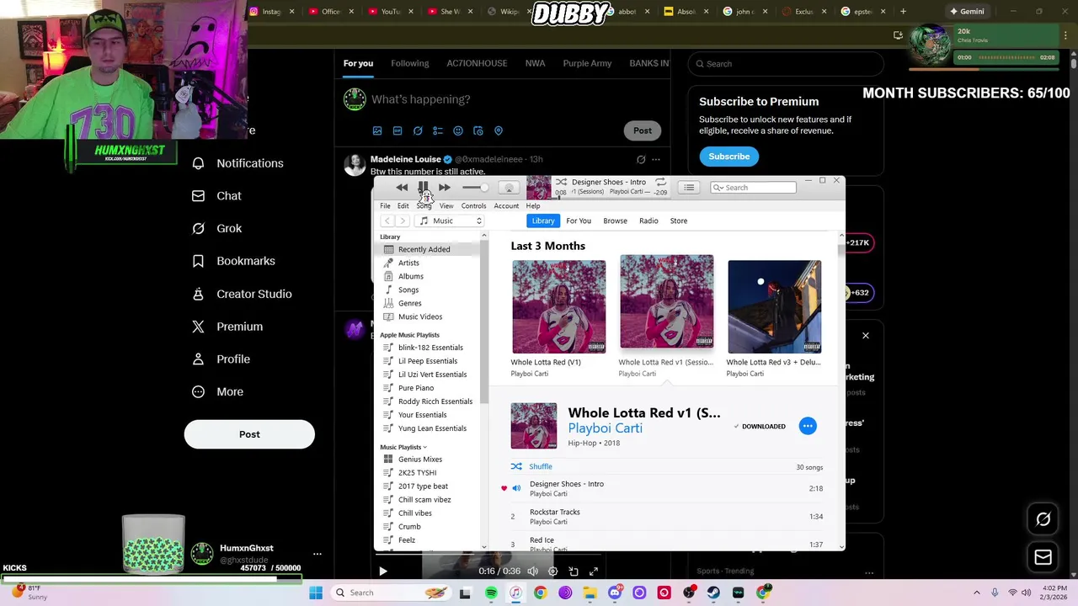
Task: Open Bookmarks in X sidebar
Action: [x=234, y=261]
